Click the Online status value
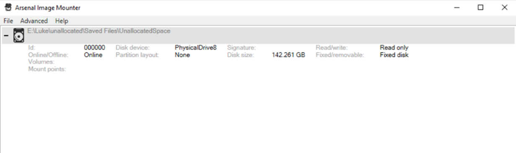This screenshot has height=153, width=516. [93, 55]
